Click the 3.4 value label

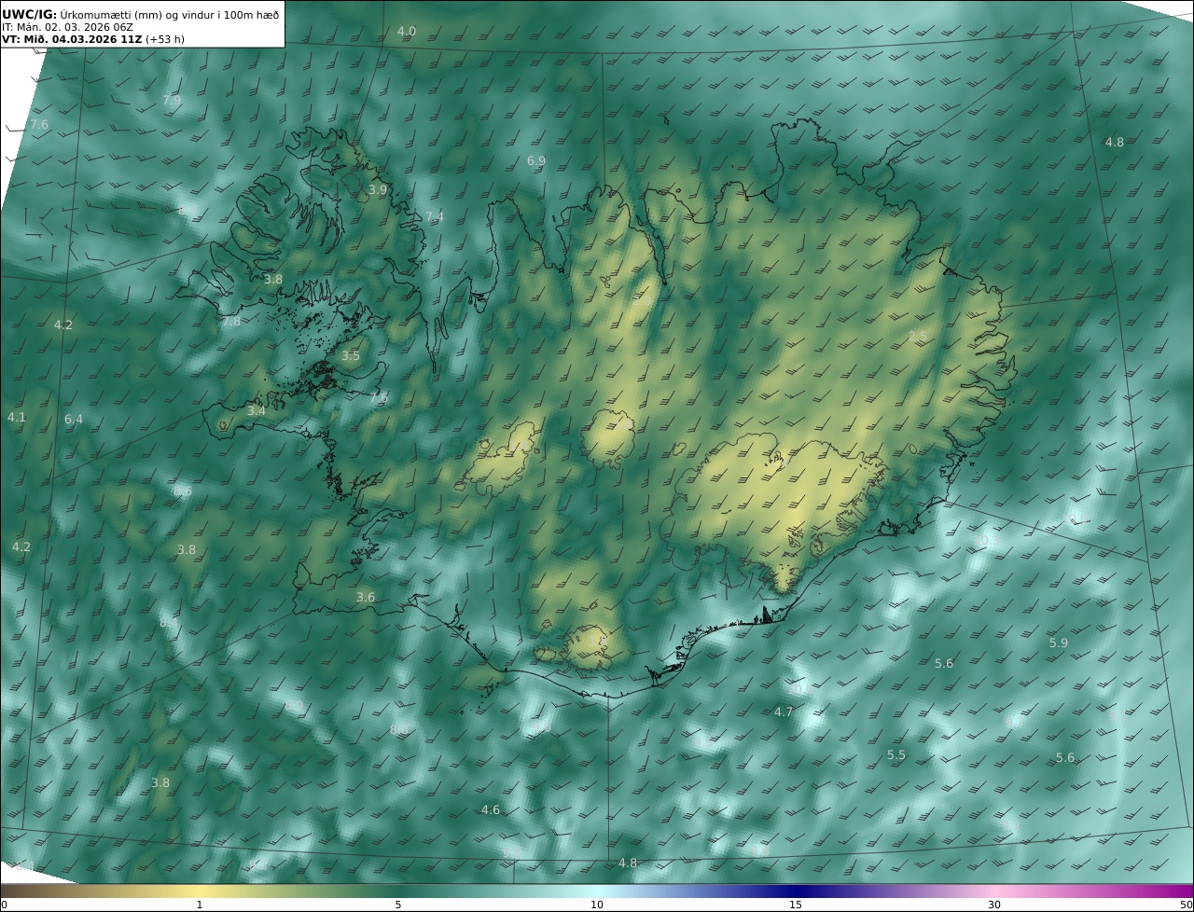pos(257,410)
